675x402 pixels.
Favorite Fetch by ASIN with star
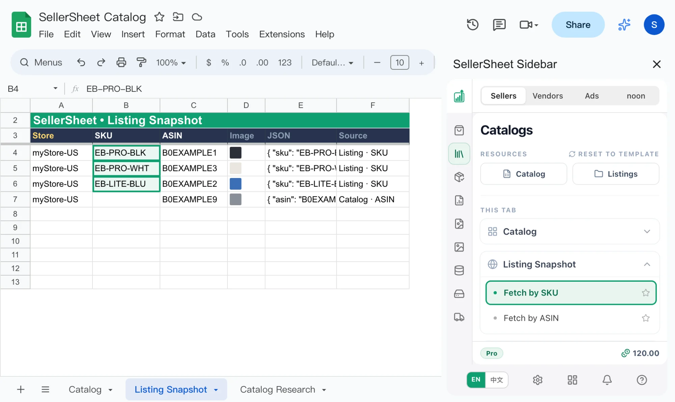point(646,318)
